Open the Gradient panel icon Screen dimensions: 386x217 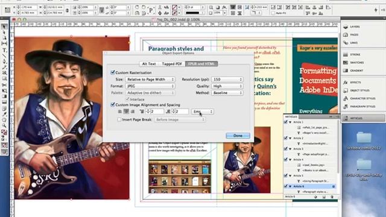[346, 71]
